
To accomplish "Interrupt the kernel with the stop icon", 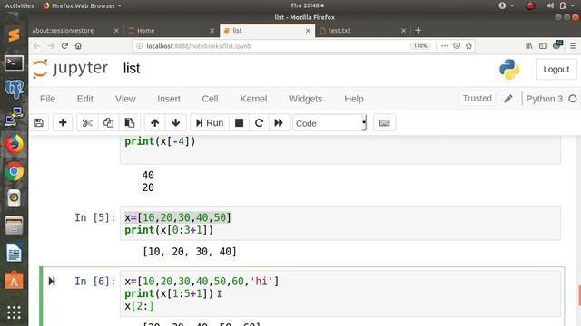I will pyautogui.click(x=240, y=123).
